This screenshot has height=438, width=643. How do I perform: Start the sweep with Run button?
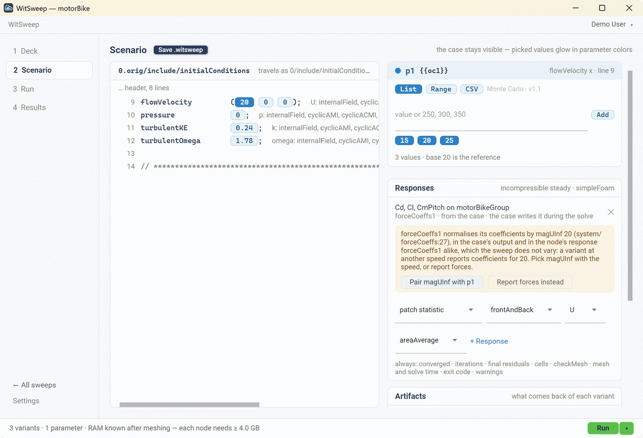pos(603,428)
